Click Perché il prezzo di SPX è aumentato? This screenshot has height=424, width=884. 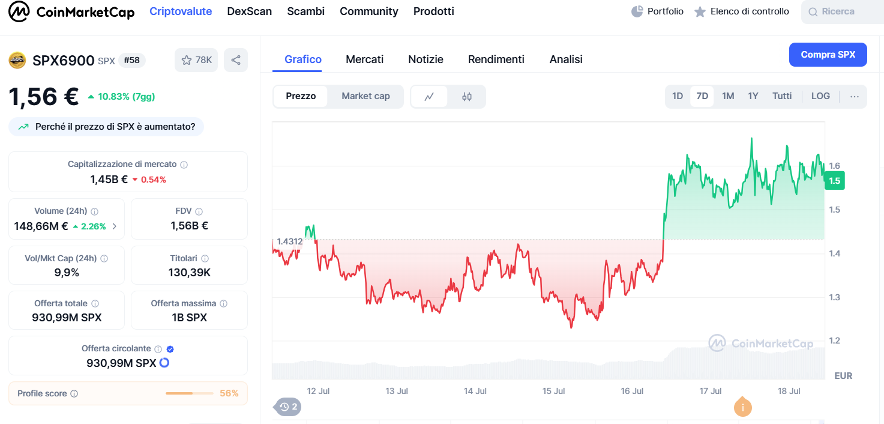(x=106, y=127)
